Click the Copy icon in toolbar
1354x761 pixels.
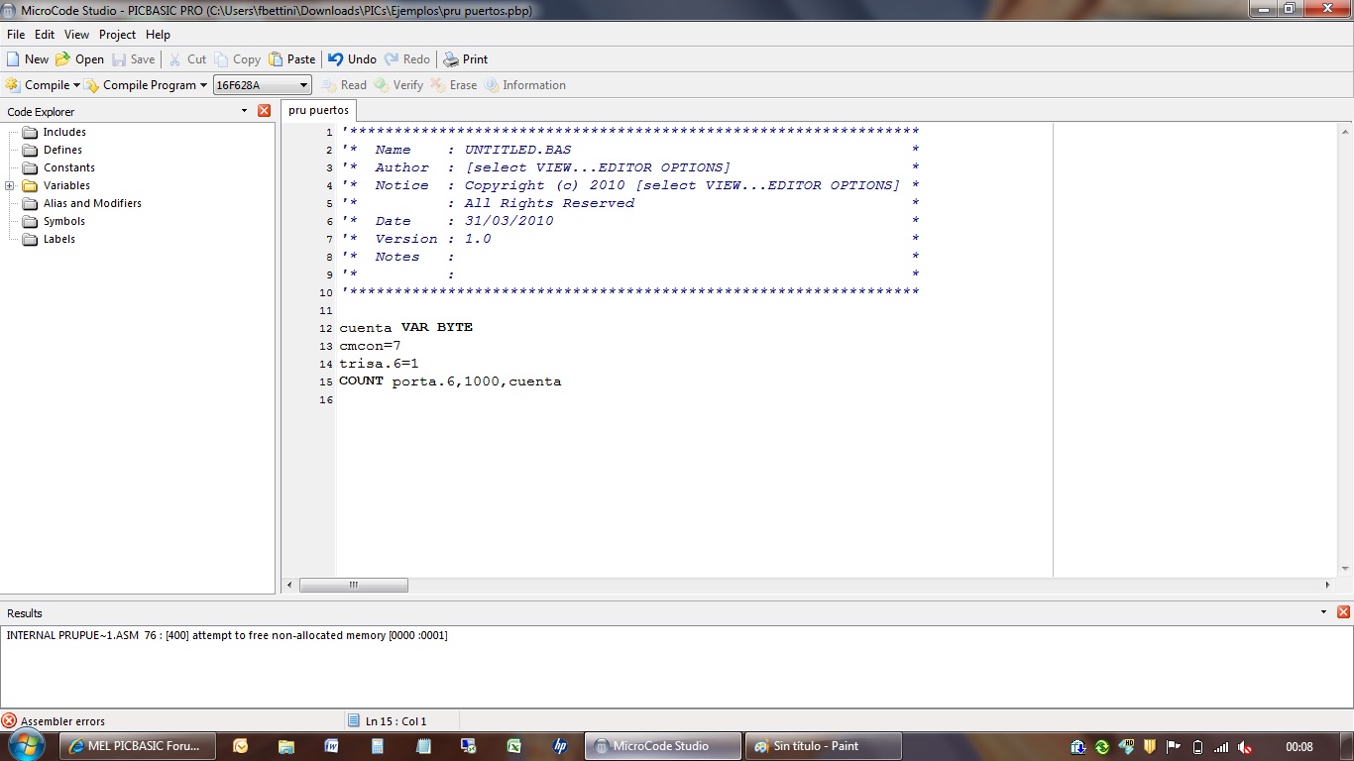pos(221,59)
